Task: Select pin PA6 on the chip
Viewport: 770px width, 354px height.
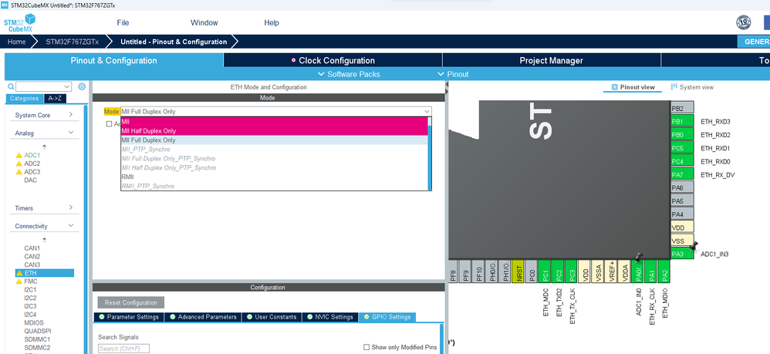Action: [682, 187]
